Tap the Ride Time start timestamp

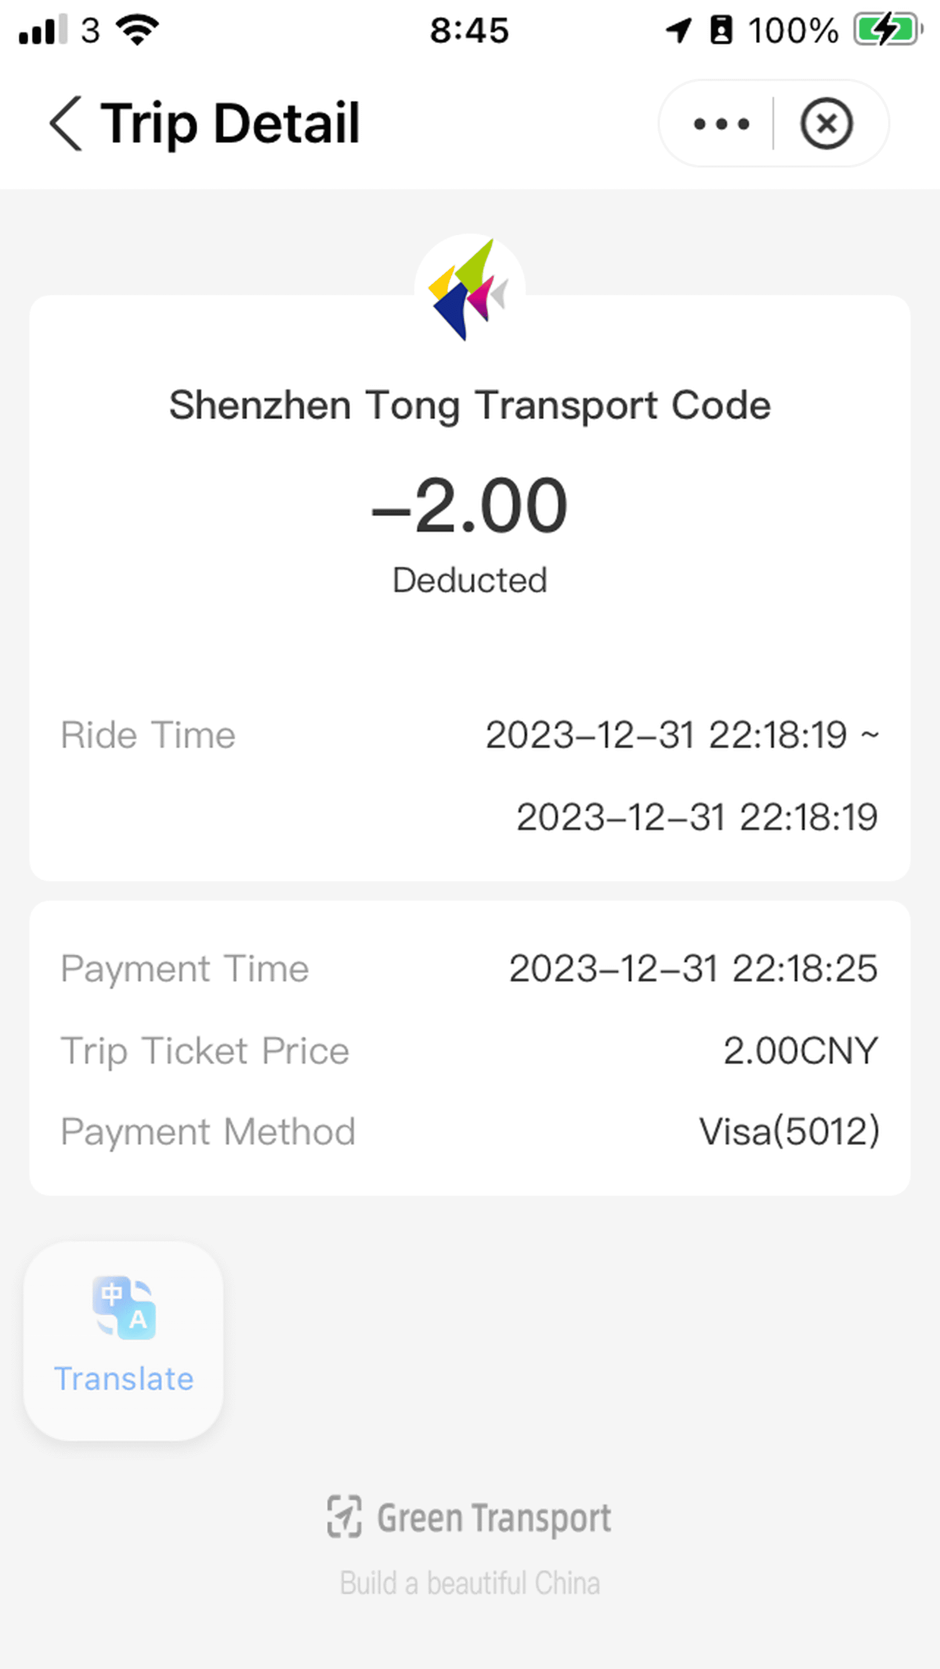pos(666,735)
